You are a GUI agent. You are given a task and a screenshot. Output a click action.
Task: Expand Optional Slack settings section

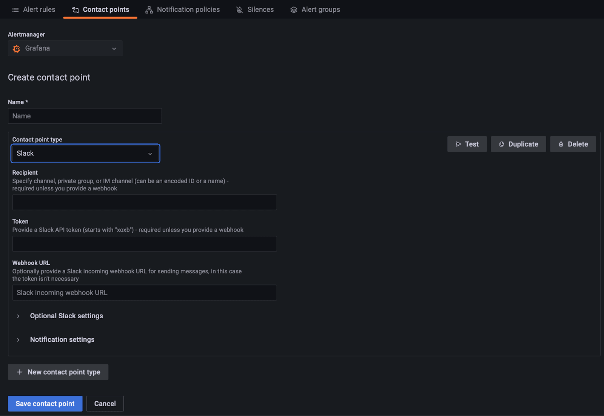[66, 316]
